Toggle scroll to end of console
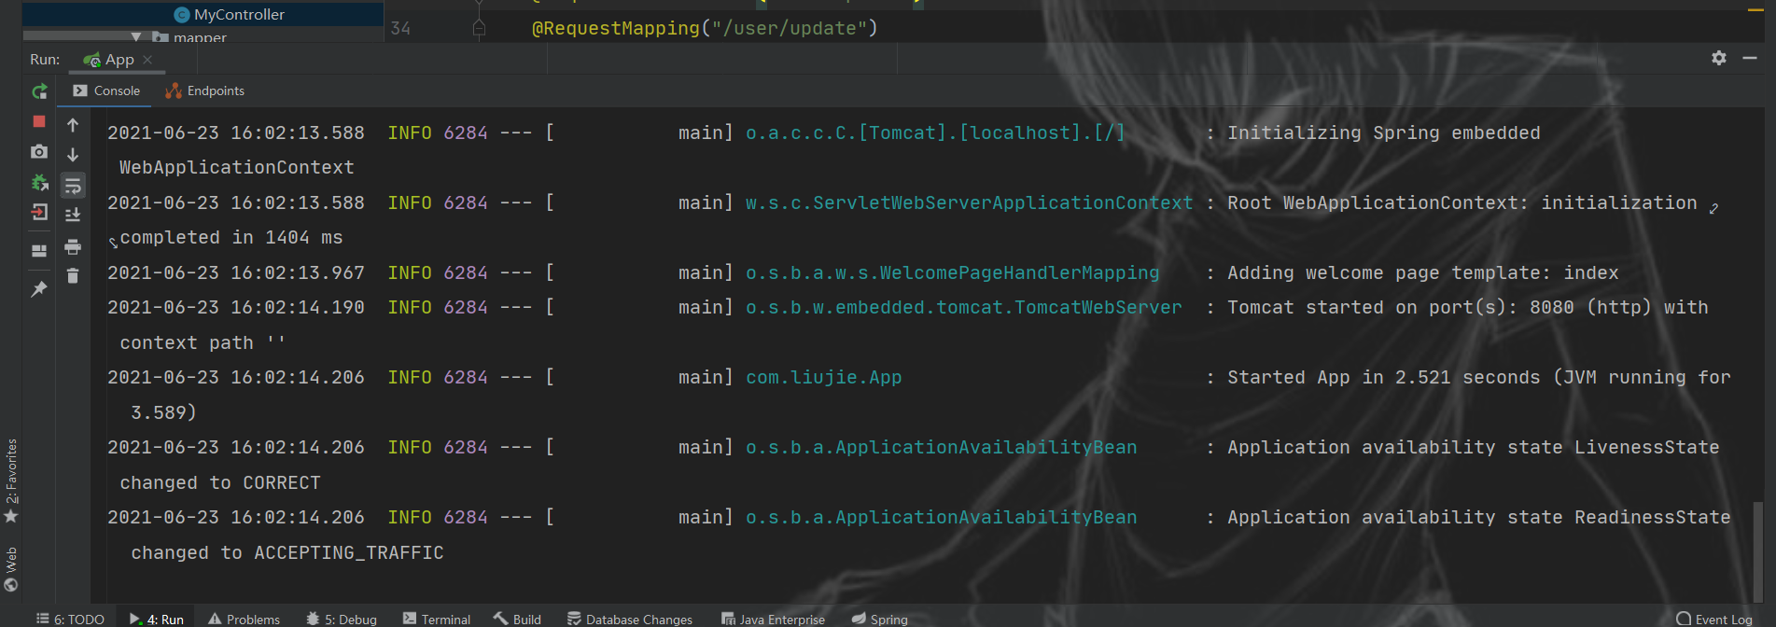Screen dimensions: 1776x627 click(x=73, y=215)
